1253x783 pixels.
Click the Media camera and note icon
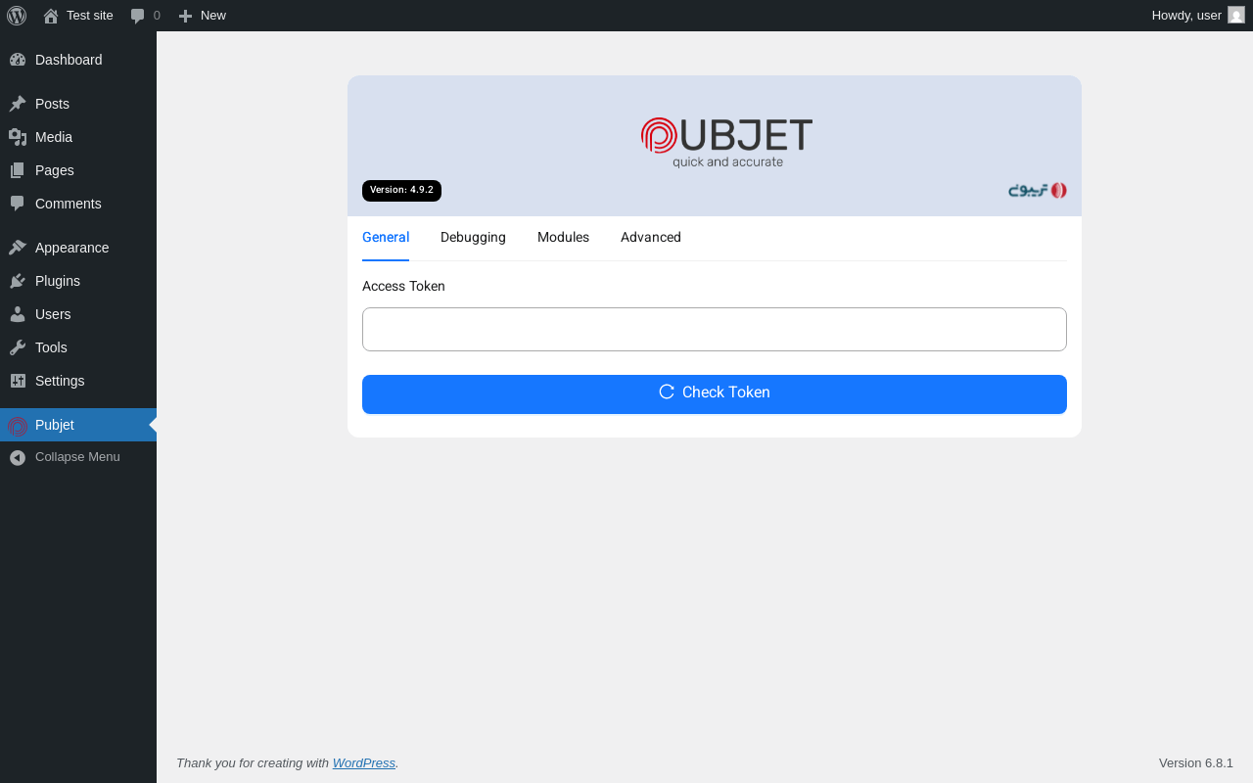coord(18,137)
